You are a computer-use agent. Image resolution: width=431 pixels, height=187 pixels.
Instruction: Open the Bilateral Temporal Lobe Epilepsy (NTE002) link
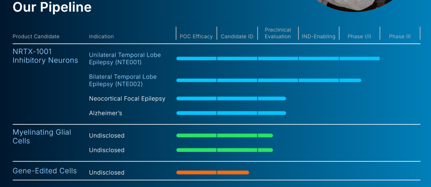coord(123,81)
